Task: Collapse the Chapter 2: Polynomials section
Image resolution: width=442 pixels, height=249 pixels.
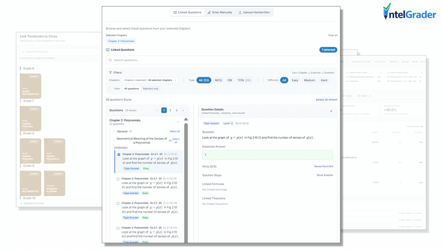Action: pos(178,122)
